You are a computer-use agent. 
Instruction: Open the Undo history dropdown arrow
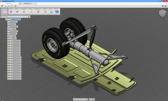tap(10, 6)
